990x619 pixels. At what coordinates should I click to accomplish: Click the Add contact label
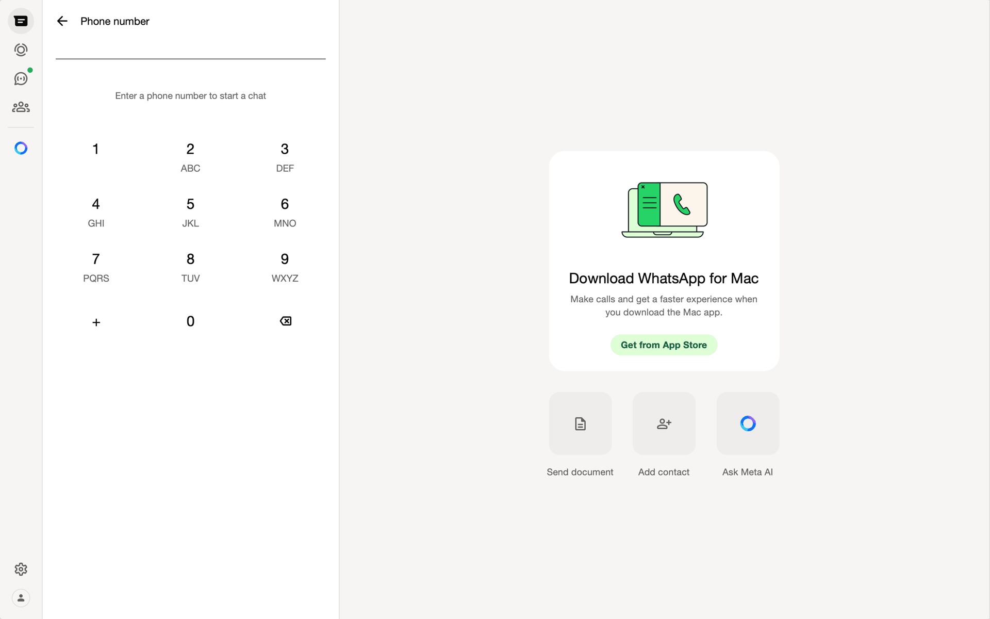664,472
